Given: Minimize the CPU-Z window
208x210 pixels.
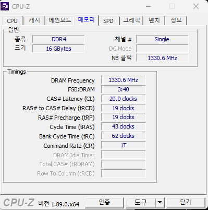Looking at the screenshot, I should [x=149, y=7].
